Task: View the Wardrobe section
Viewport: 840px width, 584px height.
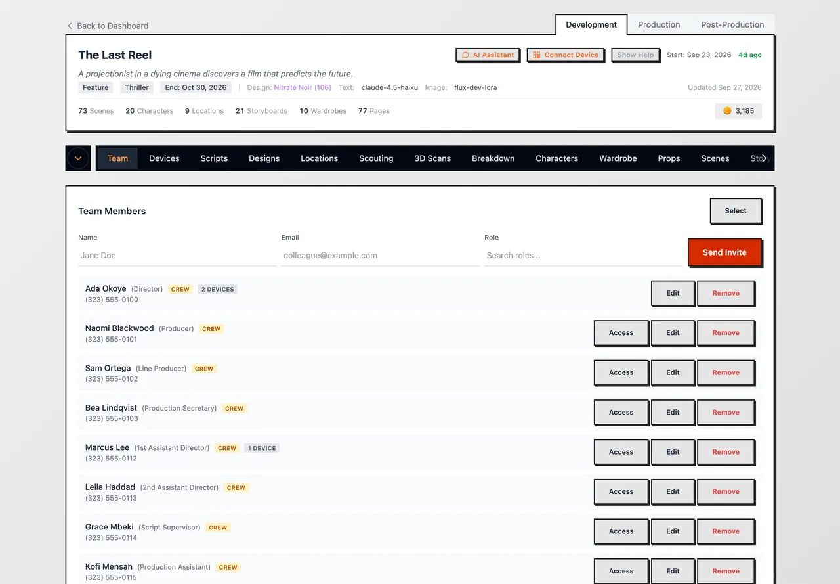Action: point(618,158)
